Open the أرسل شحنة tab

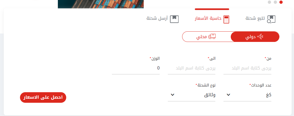click(163, 19)
